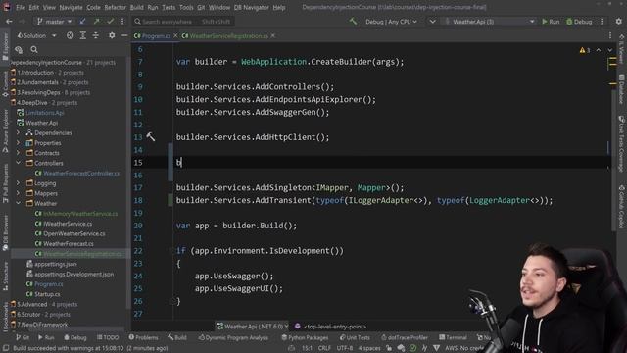Open the Build menu
The height and width of the screenshot is (353, 627).
click(x=137, y=7)
